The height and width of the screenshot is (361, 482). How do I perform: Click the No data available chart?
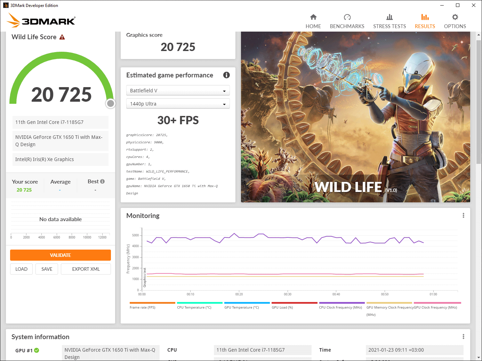click(61, 219)
